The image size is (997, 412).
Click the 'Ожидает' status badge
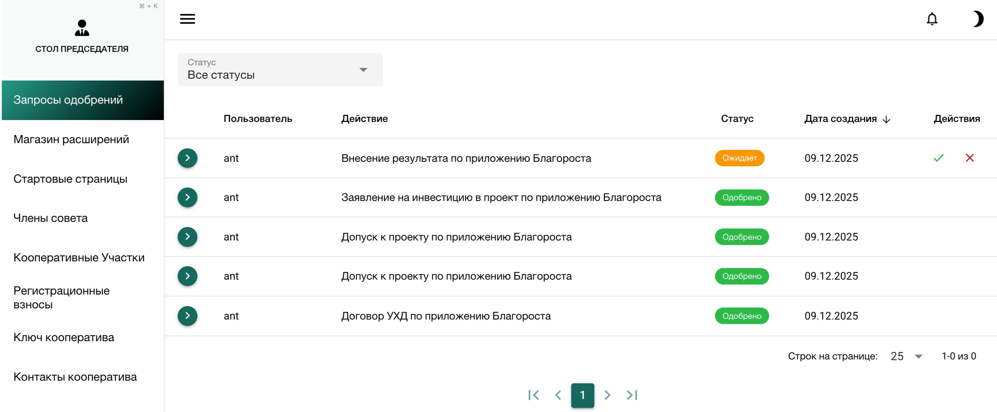(740, 158)
